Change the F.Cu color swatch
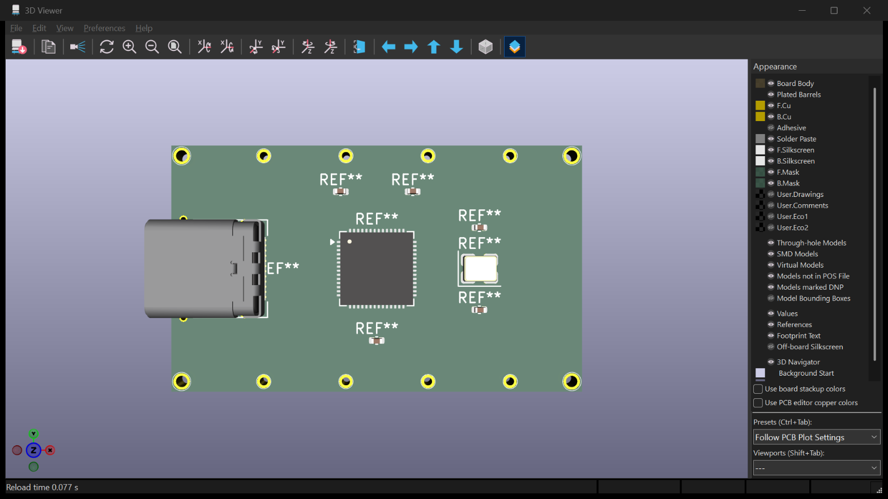This screenshot has height=499, width=888. point(760,105)
